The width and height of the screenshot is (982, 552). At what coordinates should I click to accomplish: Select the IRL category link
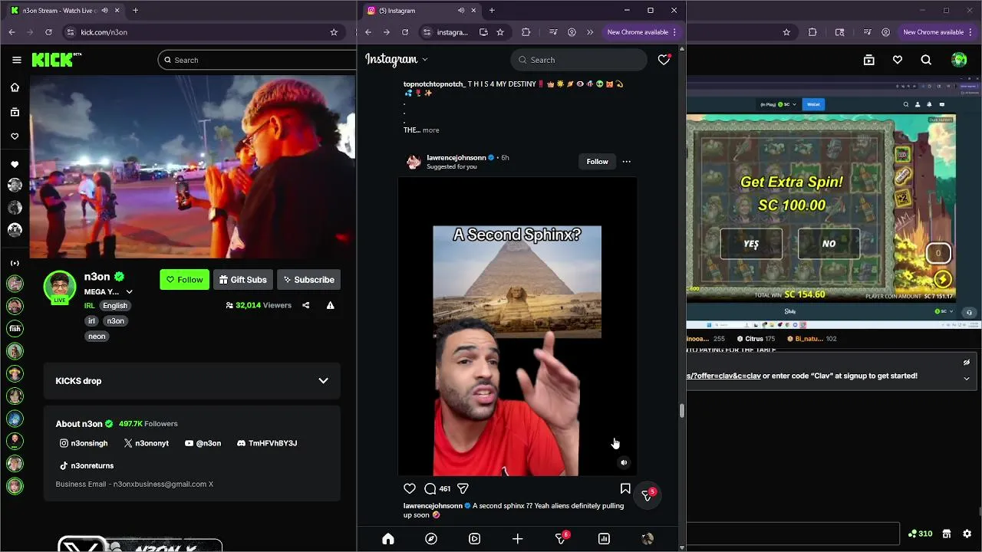pos(89,305)
